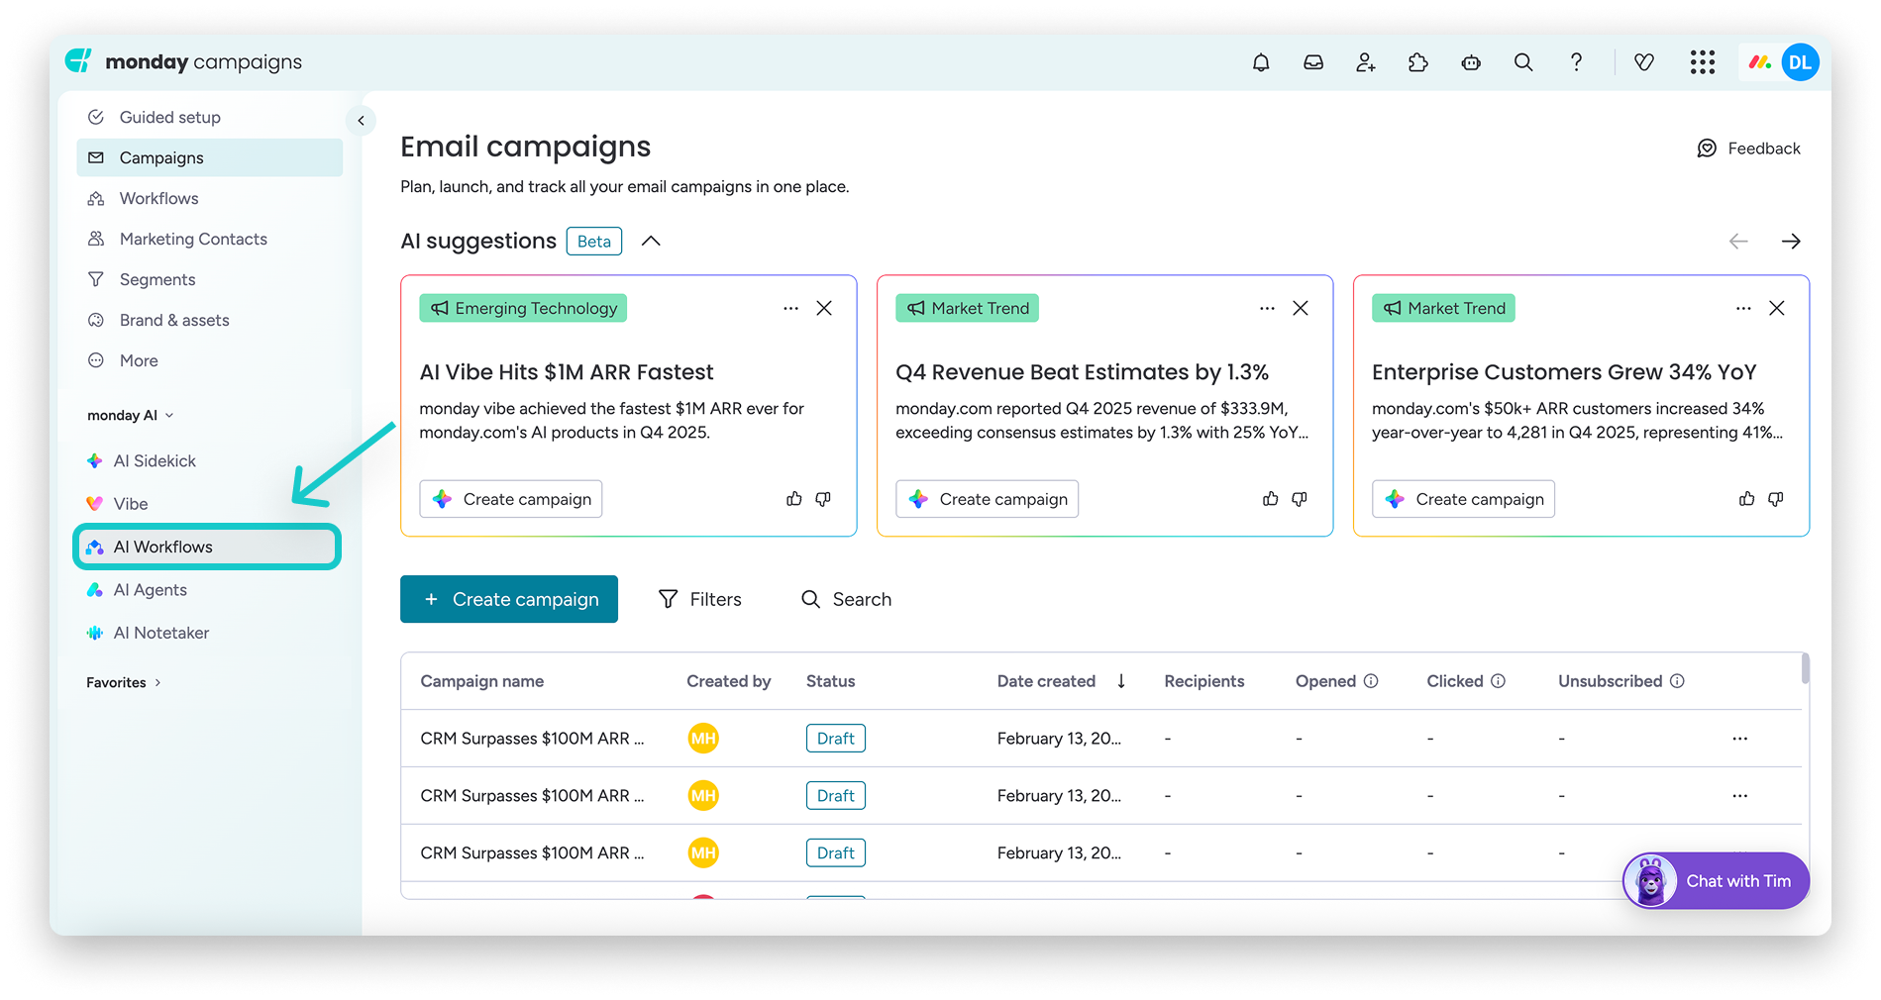Open the apps puzzle-piece icon
The height and width of the screenshot is (1000, 1881).
1418,62
